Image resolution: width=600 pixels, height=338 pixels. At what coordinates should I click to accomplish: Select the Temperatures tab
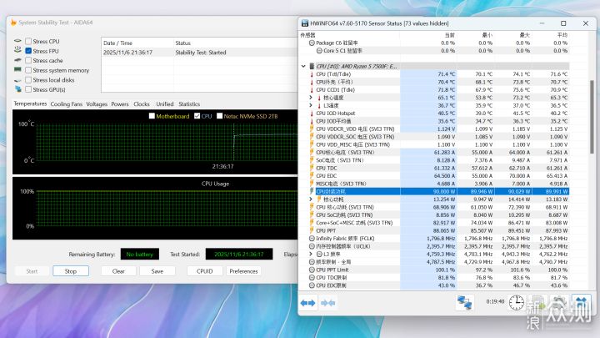pyautogui.click(x=30, y=103)
